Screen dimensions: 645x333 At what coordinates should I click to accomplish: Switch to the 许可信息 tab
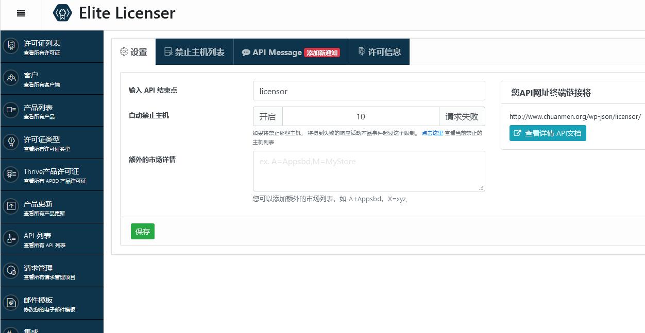(379, 51)
